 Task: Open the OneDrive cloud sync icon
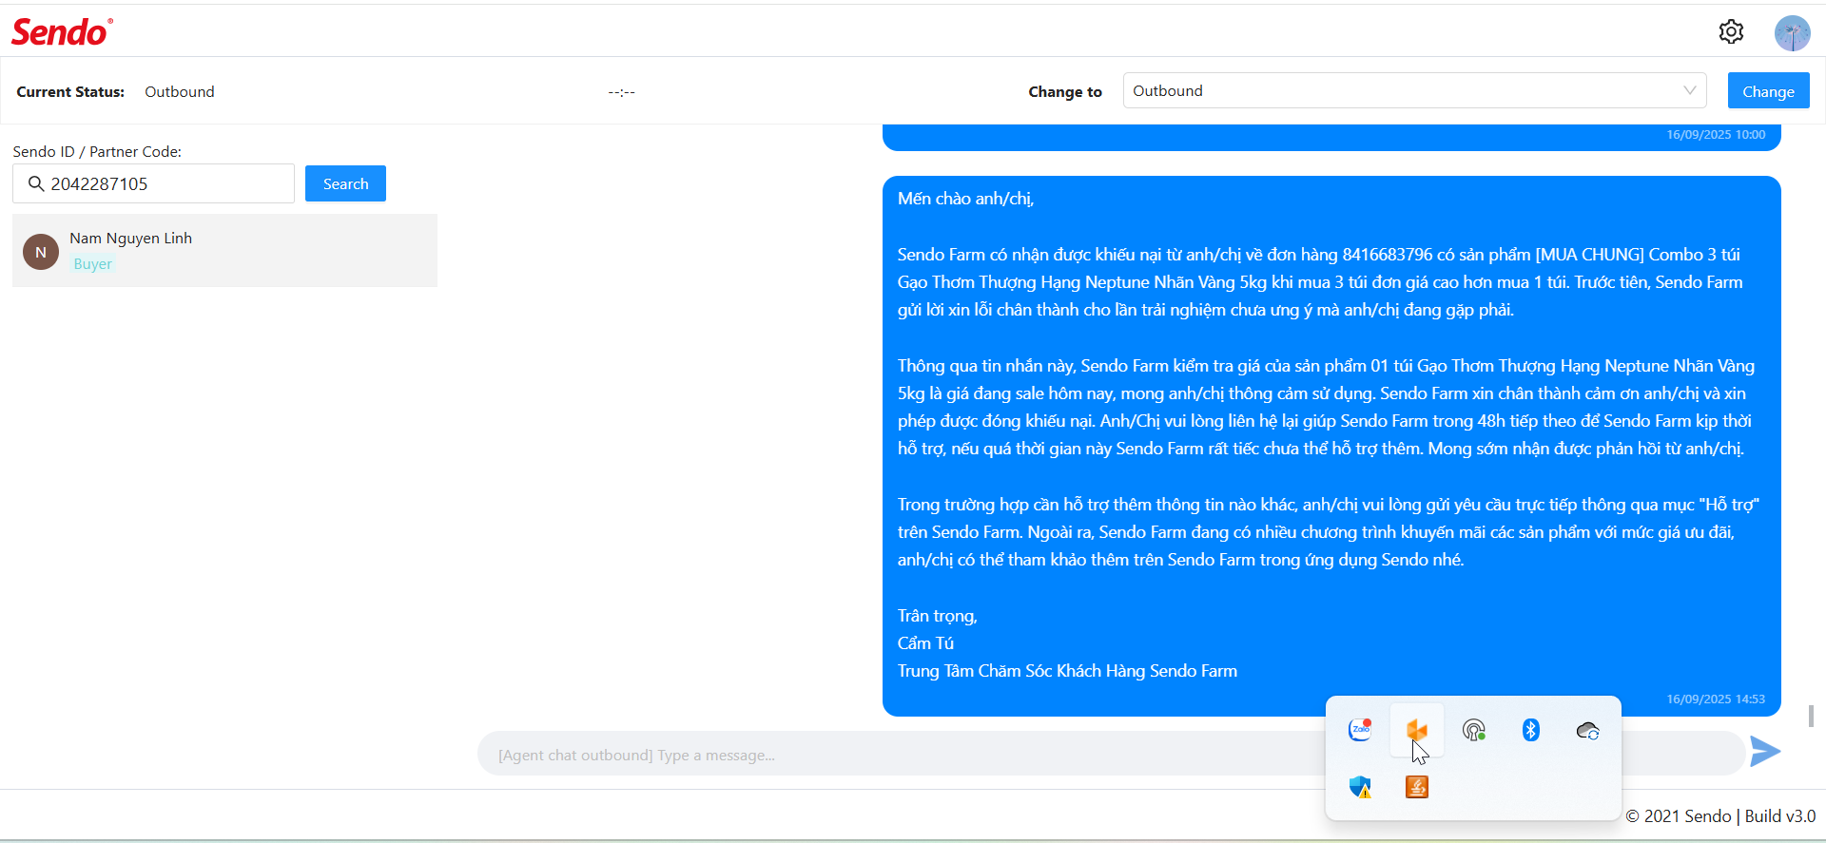click(x=1588, y=731)
